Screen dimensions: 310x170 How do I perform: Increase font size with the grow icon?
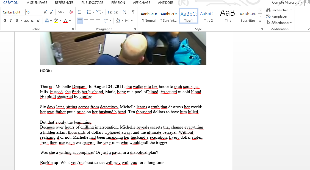[x=45, y=12]
